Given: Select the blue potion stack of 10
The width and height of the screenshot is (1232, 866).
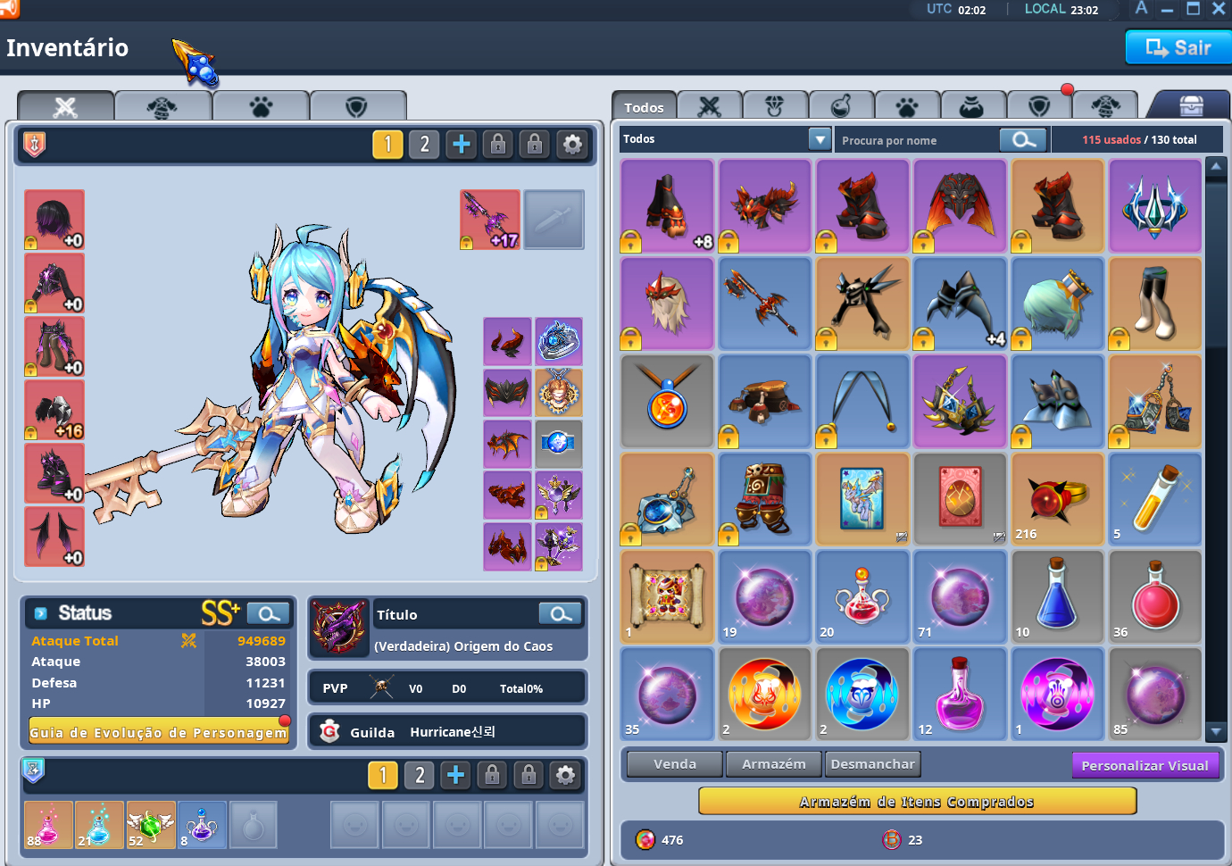Looking at the screenshot, I should click(1057, 595).
